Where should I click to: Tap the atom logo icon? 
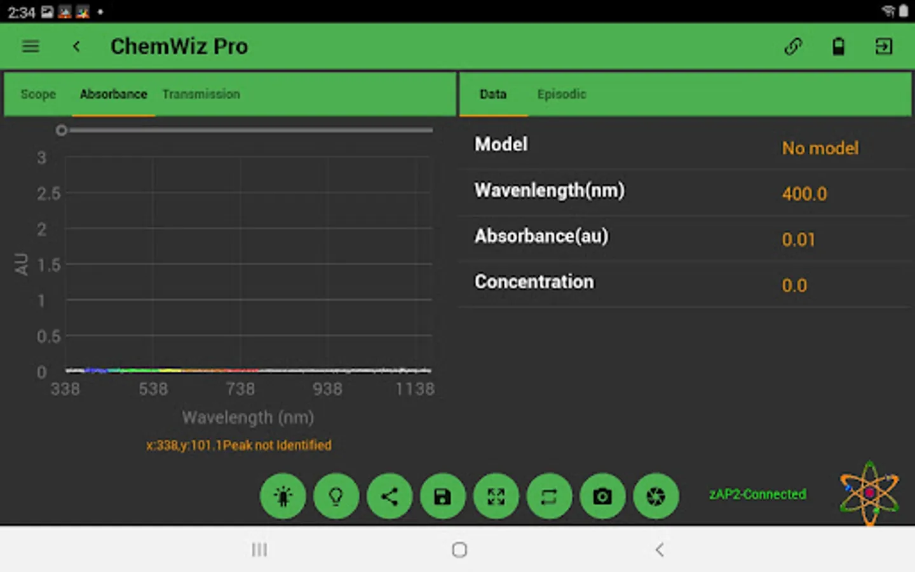click(x=869, y=493)
